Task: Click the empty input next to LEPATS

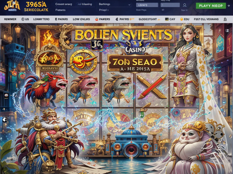Action: pyautogui.click(x=170, y=5)
